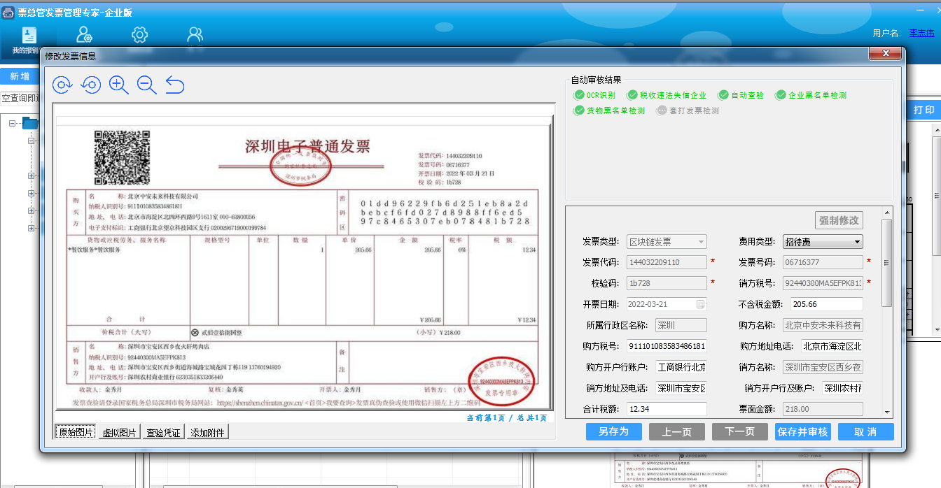Switch to 原始图片 tab
941x488 pixels.
pos(76,433)
